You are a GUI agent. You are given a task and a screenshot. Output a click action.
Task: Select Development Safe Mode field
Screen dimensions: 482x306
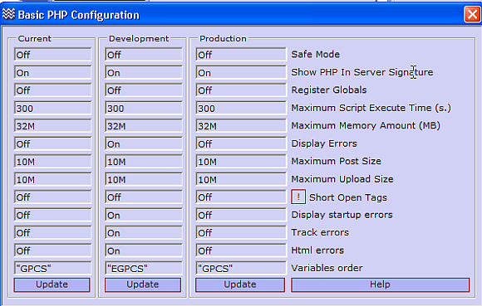pos(144,55)
